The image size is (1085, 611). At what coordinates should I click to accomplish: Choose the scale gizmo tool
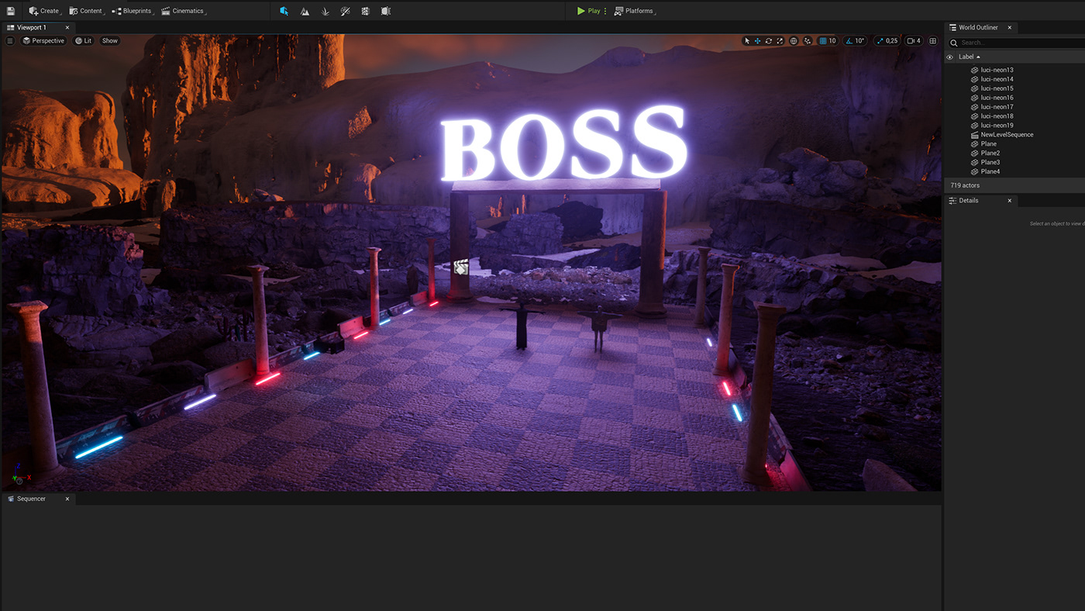[780, 41]
